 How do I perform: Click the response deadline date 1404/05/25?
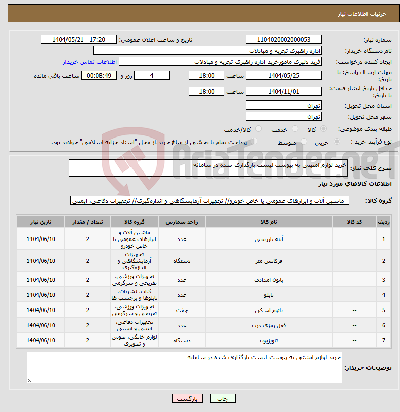pyautogui.click(x=284, y=76)
